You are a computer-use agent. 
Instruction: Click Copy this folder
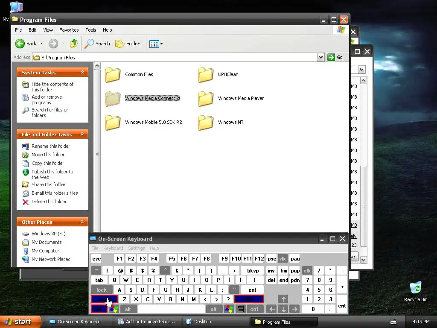pyautogui.click(x=48, y=163)
